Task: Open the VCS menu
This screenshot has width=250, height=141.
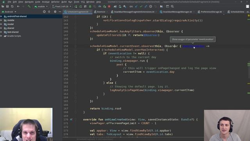Action: (83, 2)
